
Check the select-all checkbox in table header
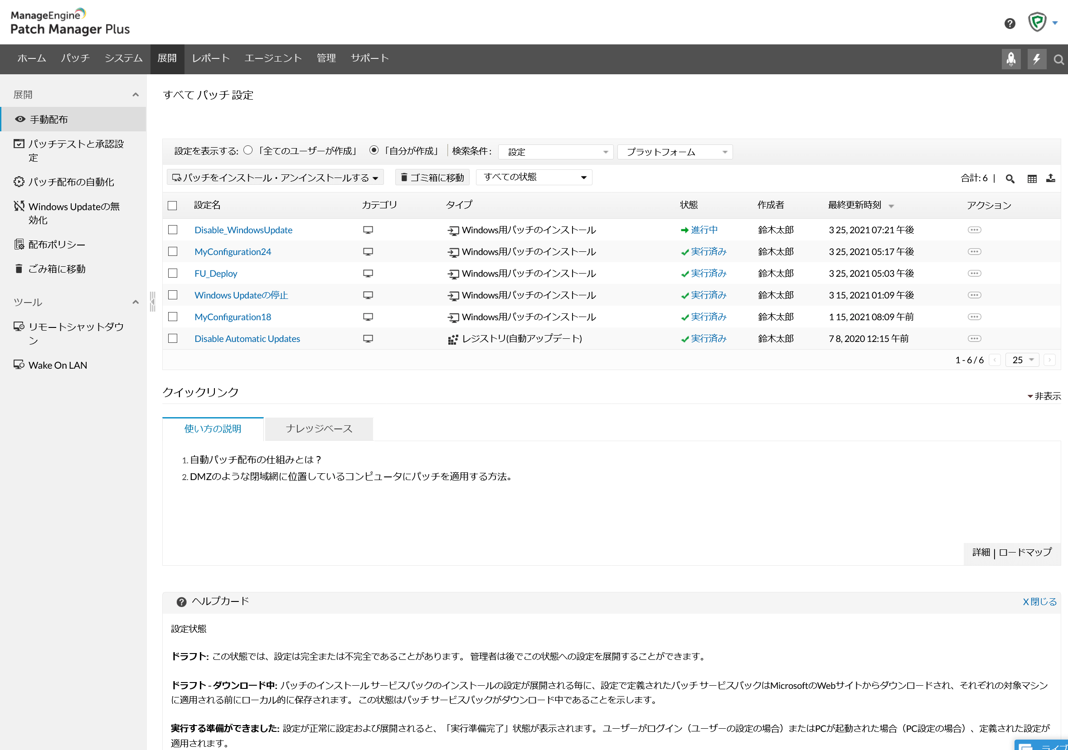coord(173,205)
